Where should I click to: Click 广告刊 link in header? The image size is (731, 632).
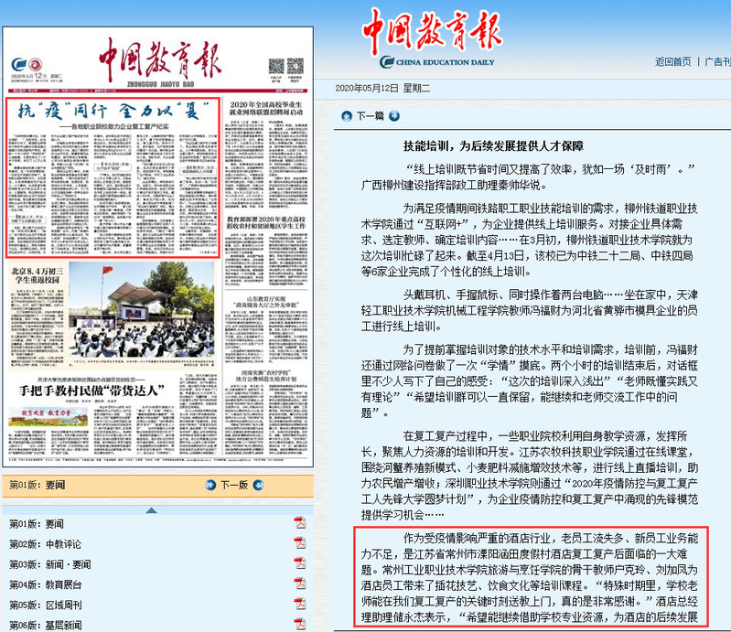tap(717, 61)
